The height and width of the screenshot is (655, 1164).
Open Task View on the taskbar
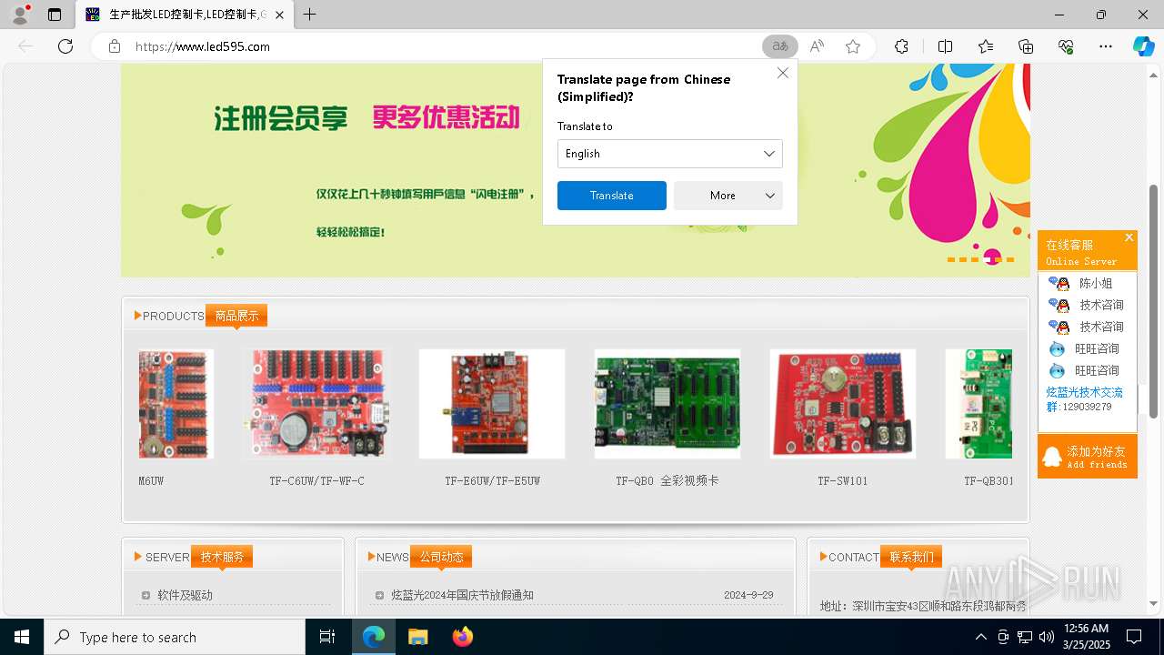(327, 637)
